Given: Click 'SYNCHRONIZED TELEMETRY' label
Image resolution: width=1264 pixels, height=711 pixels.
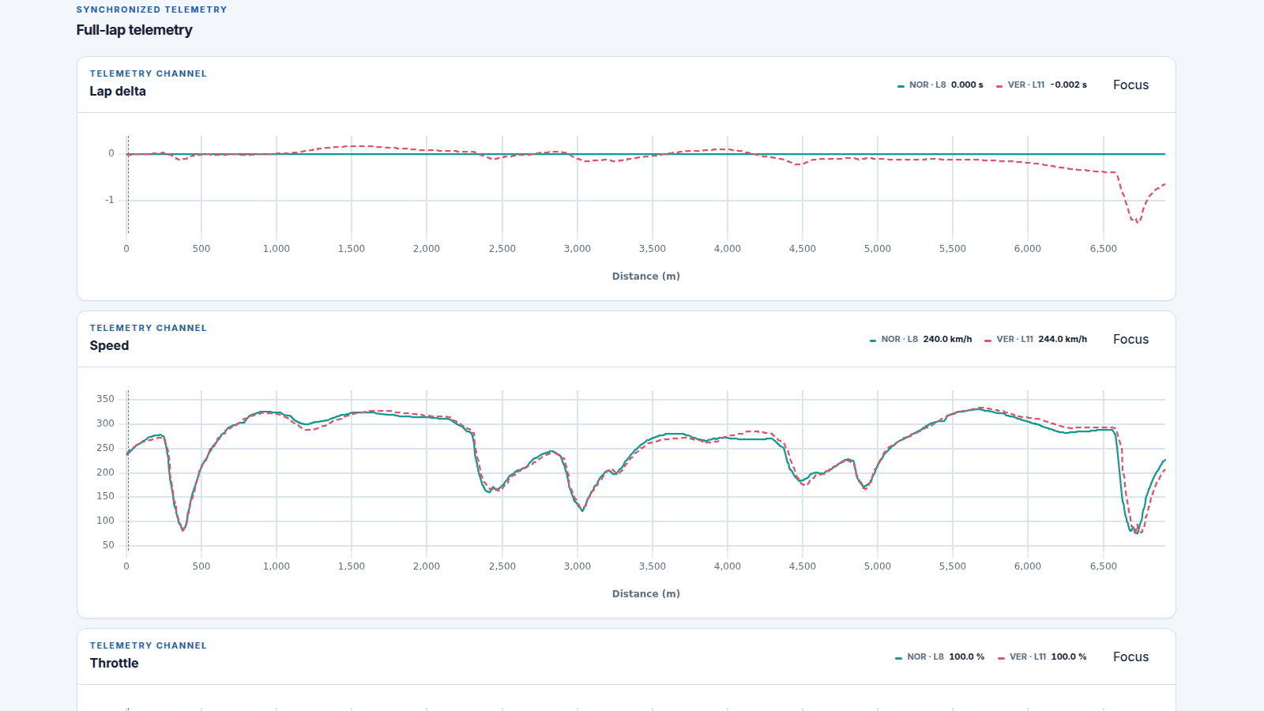Looking at the screenshot, I should [x=152, y=9].
